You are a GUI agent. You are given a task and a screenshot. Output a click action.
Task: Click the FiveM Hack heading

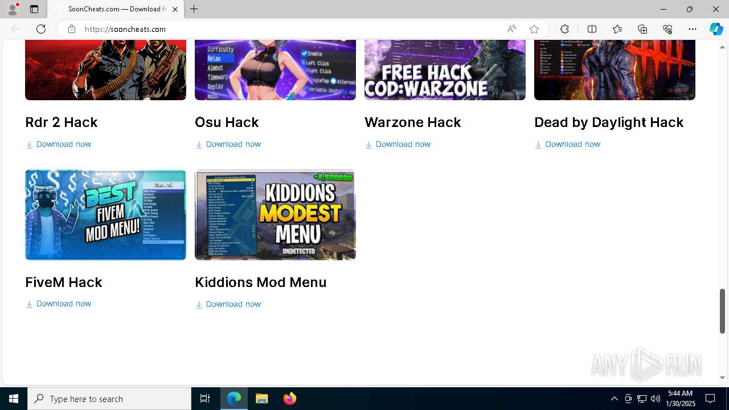point(64,282)
